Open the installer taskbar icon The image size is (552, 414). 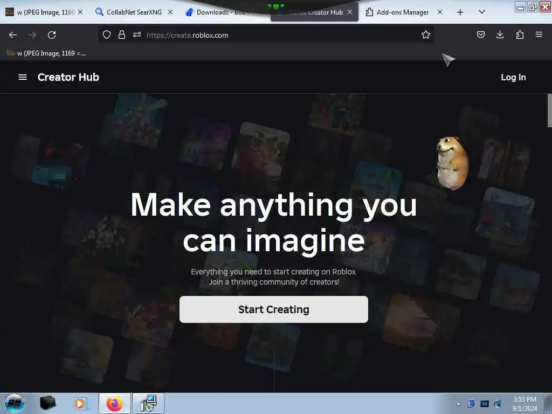click(x=148, y=403)
